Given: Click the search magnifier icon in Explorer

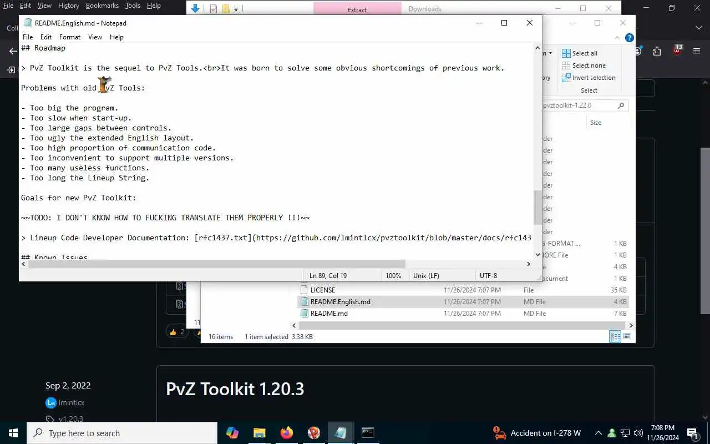Looking at the screenshot, I should (x=621, y=105).
